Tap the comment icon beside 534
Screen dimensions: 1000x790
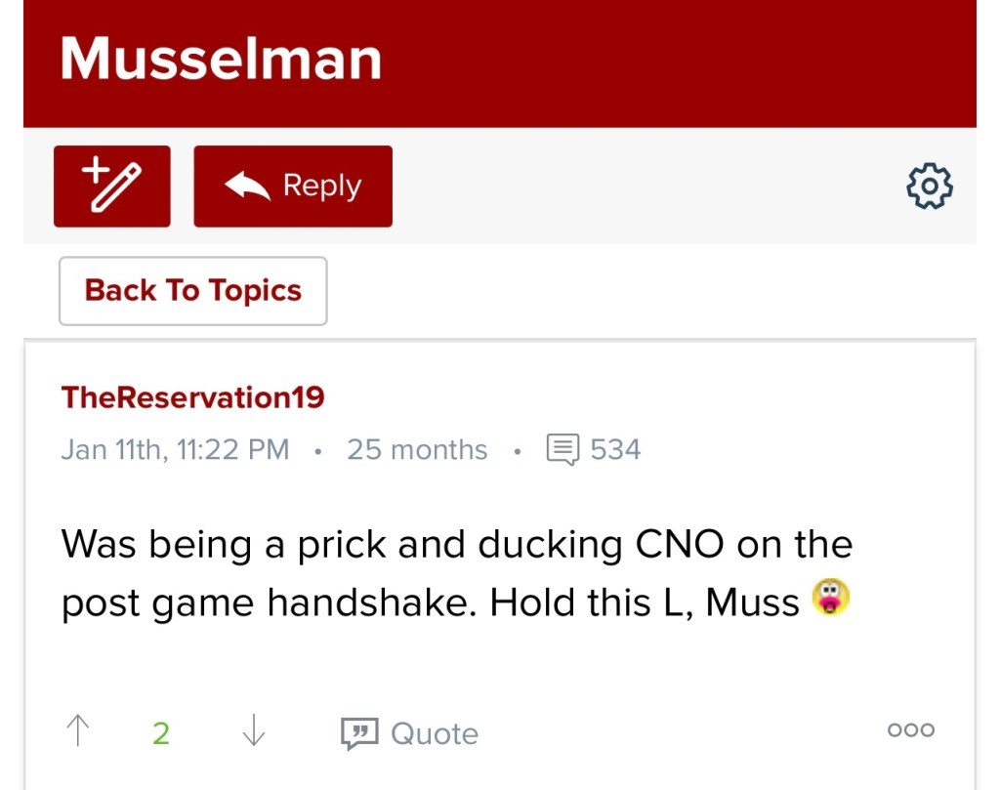[x=562, y=450]
